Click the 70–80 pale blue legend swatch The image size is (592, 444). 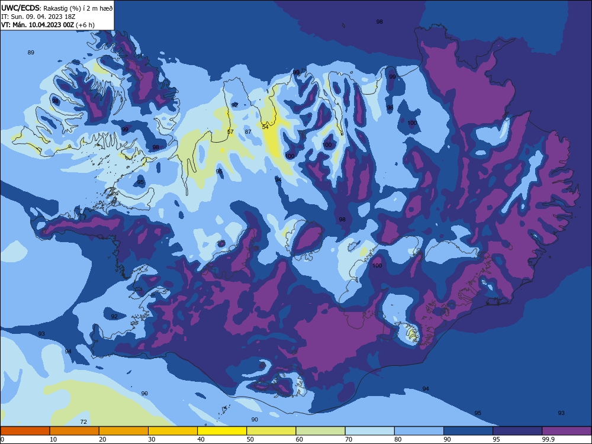click(x=369, y=431)
